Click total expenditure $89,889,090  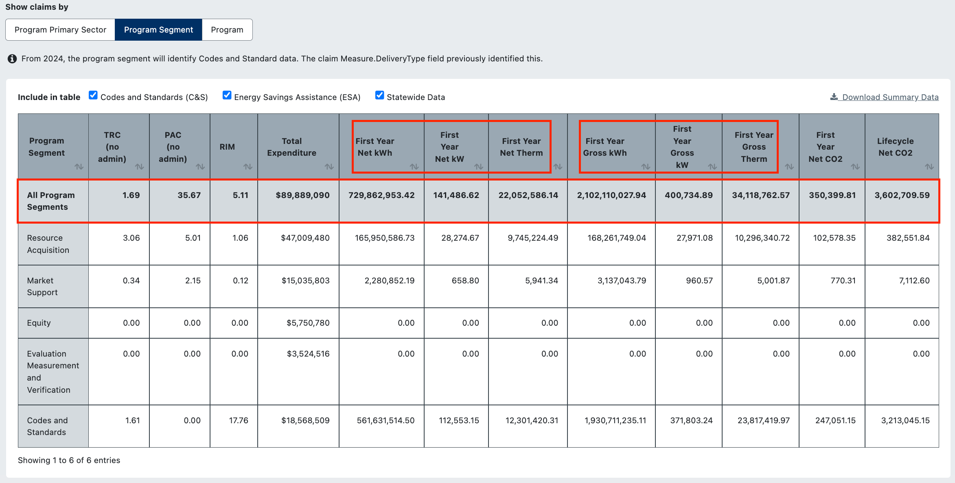point(302,195)
